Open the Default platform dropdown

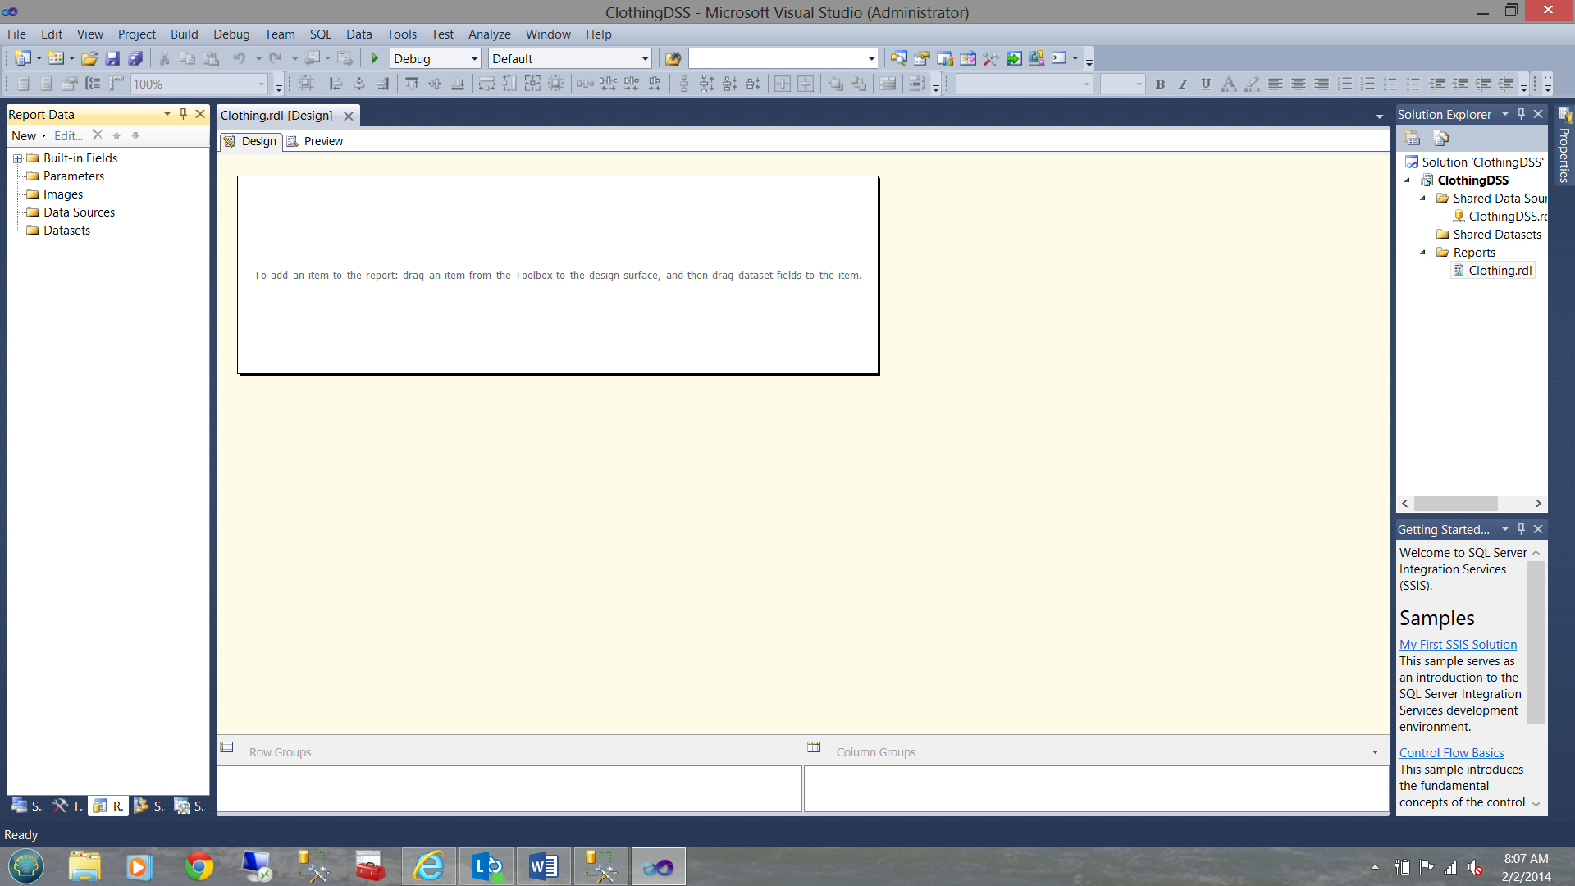click(645, 59)
